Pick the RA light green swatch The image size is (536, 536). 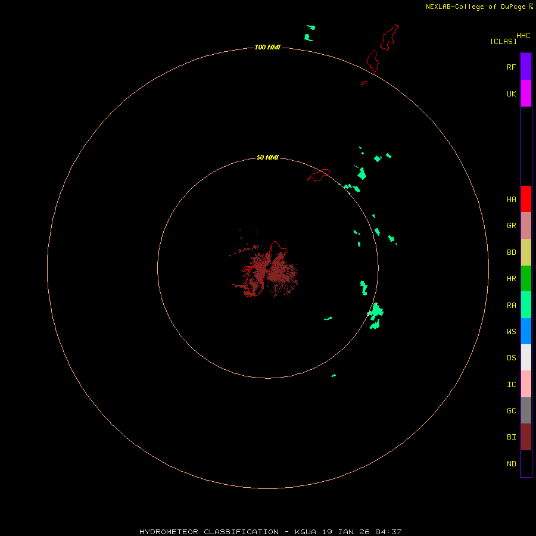pos(526,305)
